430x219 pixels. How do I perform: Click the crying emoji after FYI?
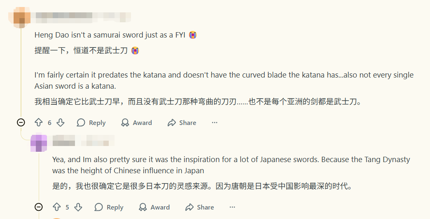coord(193,35)
